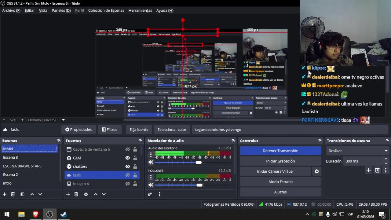Adjust FOLLOWS volume slider
Image resolution: width=391 pixels, height=220 pixels.
point(199,185)
